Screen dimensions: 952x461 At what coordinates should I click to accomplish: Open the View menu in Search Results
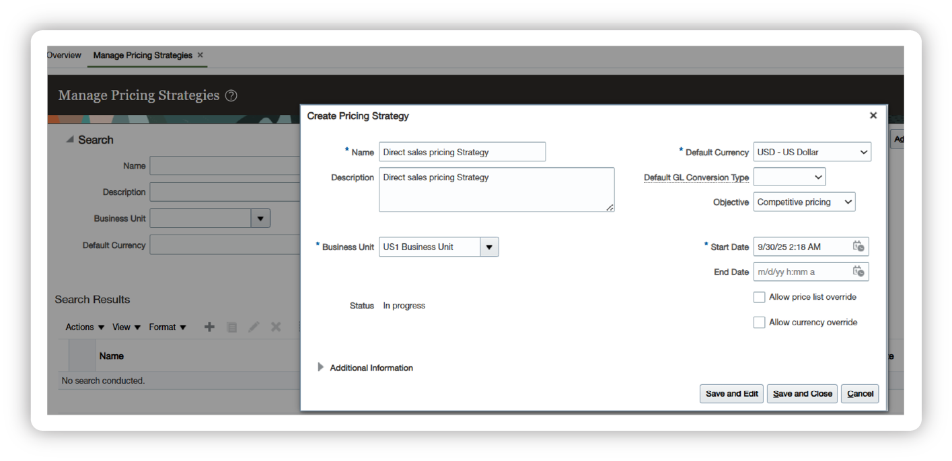coord(125,327)
